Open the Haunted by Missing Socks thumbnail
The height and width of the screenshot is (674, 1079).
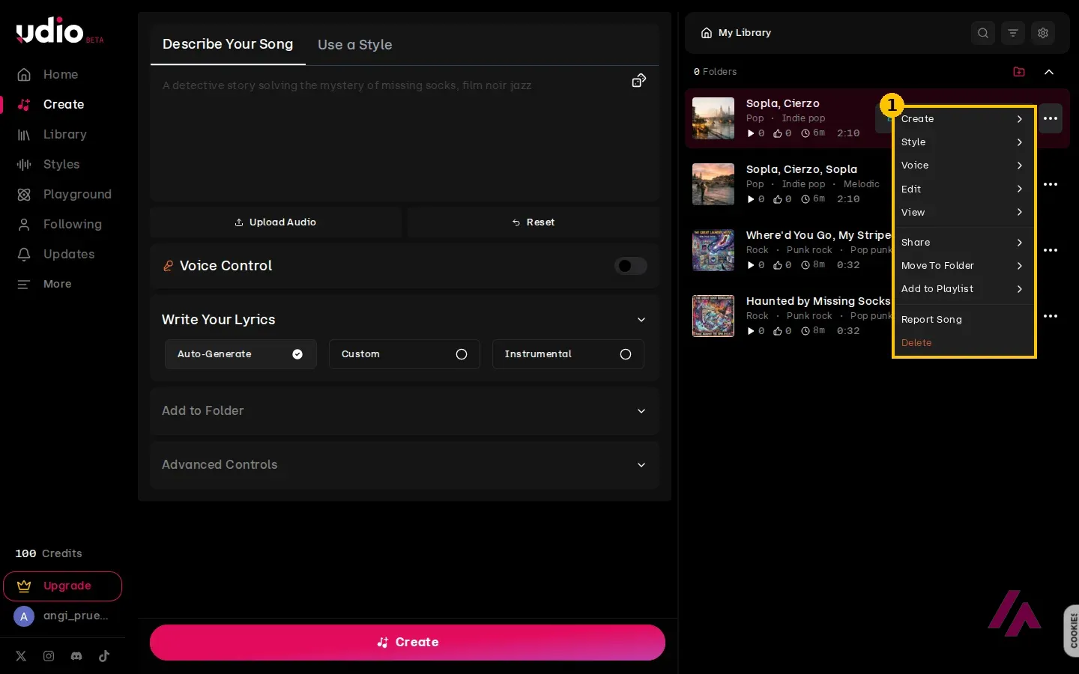click(x=713, y=316)
